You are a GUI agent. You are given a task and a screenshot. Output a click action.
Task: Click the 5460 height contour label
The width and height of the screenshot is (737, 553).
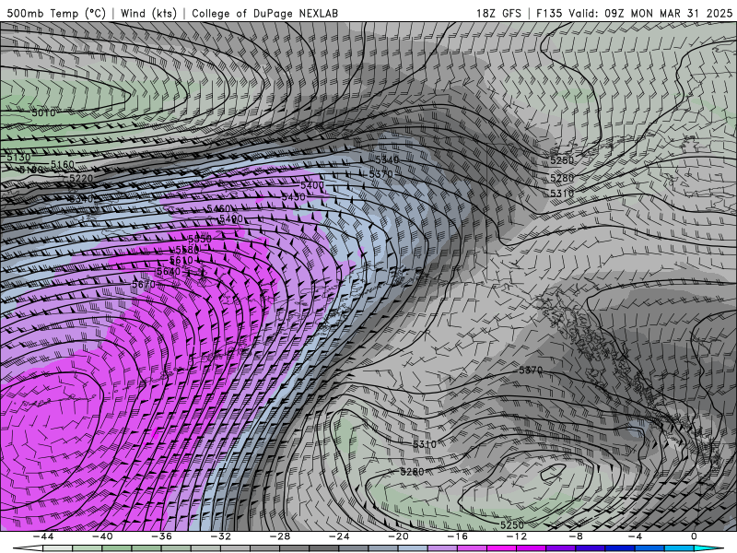[x=218, y=208]
